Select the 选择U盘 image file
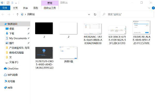 68,54
